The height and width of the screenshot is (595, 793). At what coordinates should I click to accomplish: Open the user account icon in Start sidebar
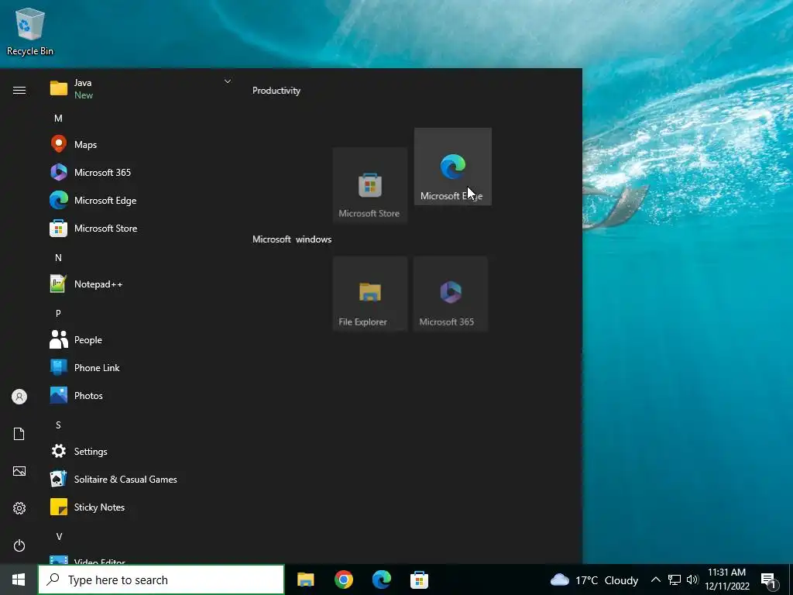19,397
